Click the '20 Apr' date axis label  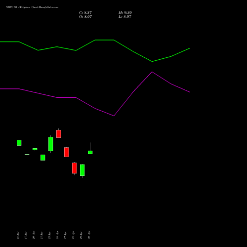pos(34,235)
